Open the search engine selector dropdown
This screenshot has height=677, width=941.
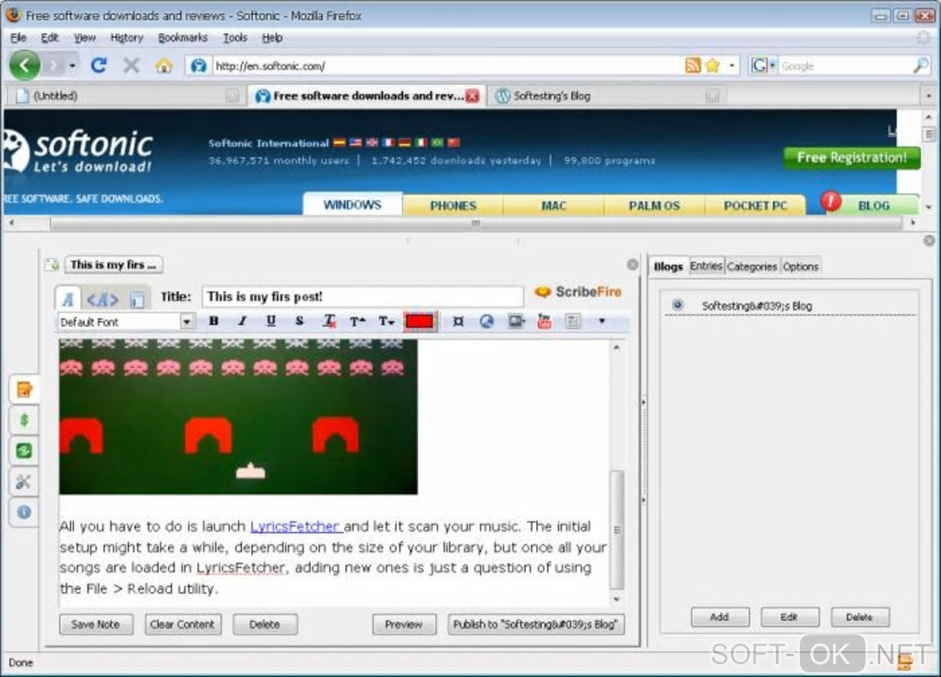(763, 65)
